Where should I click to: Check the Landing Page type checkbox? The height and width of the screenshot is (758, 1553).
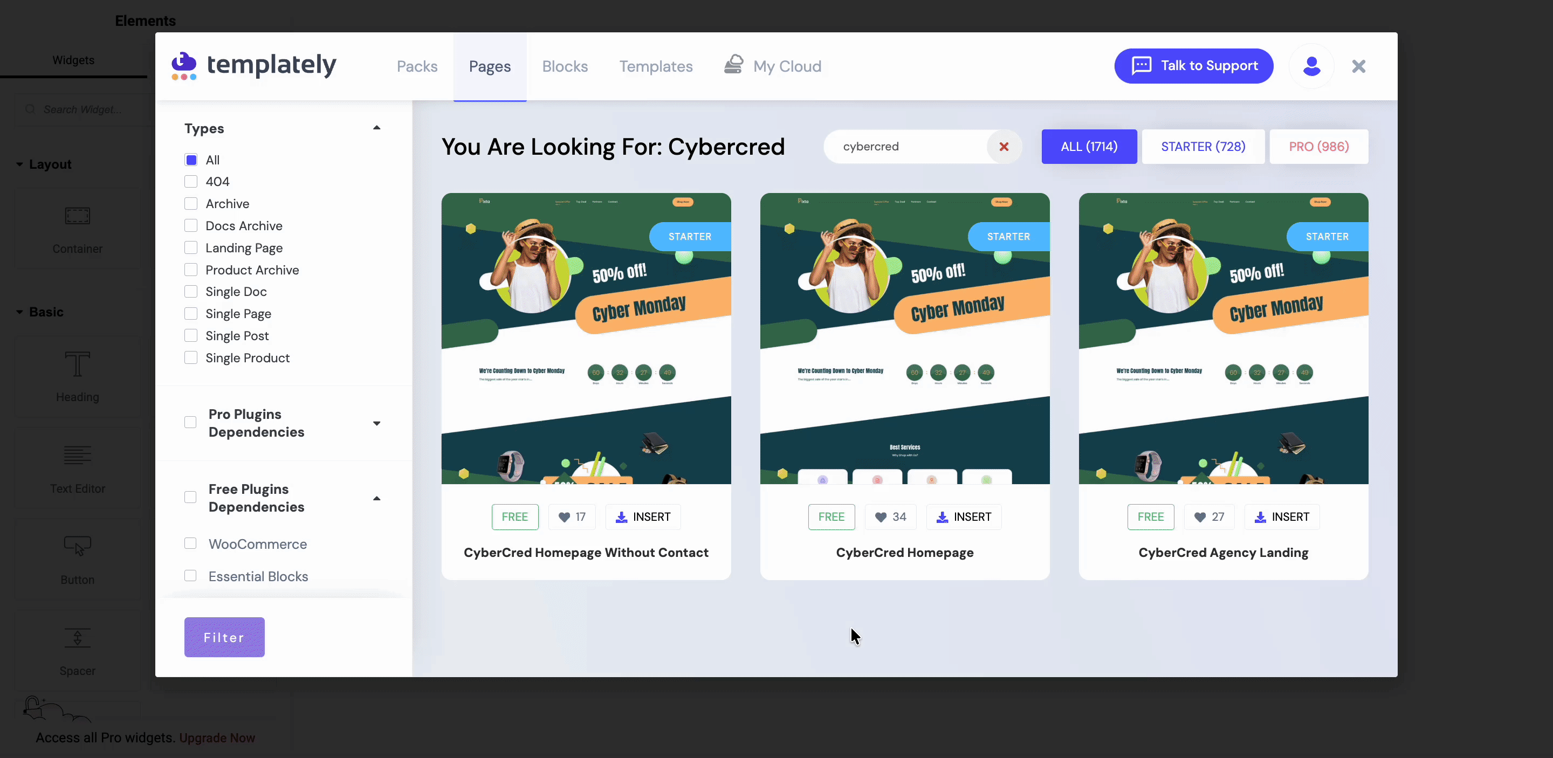[190, 247]
